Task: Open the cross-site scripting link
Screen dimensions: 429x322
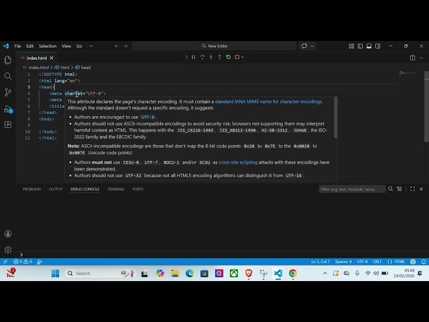Action: (238, 162)
